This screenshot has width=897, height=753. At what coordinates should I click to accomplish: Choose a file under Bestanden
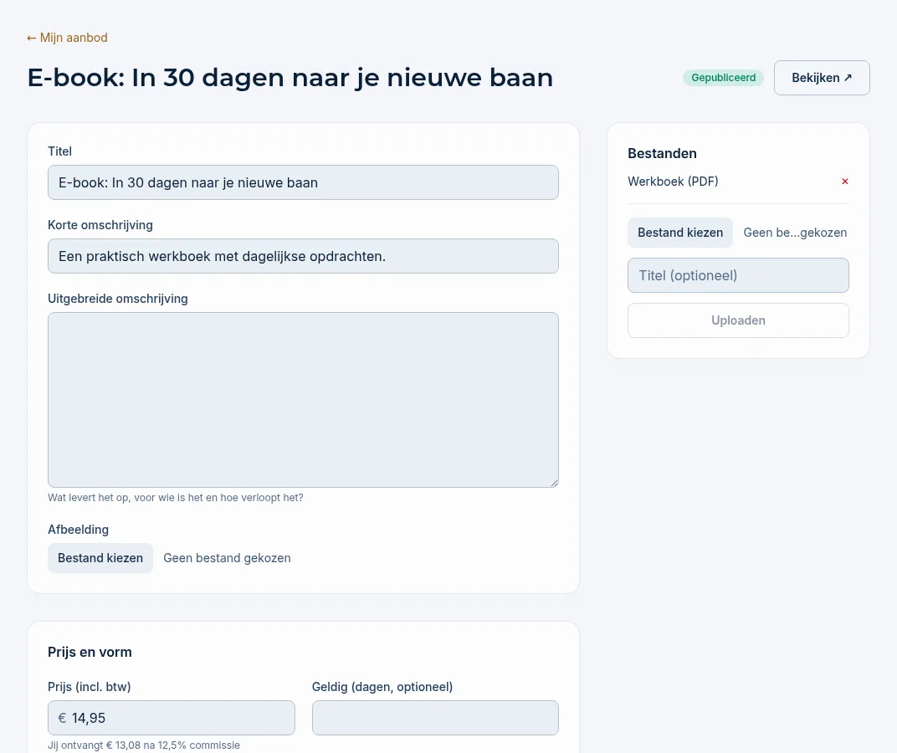pos(680,233)
